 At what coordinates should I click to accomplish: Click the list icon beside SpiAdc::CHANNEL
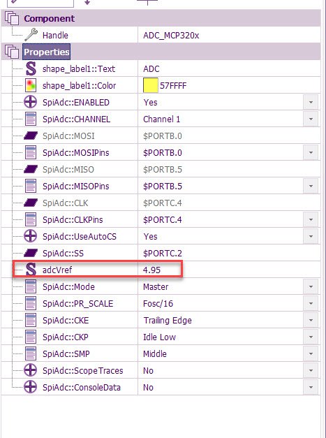(x=31, y=119)
